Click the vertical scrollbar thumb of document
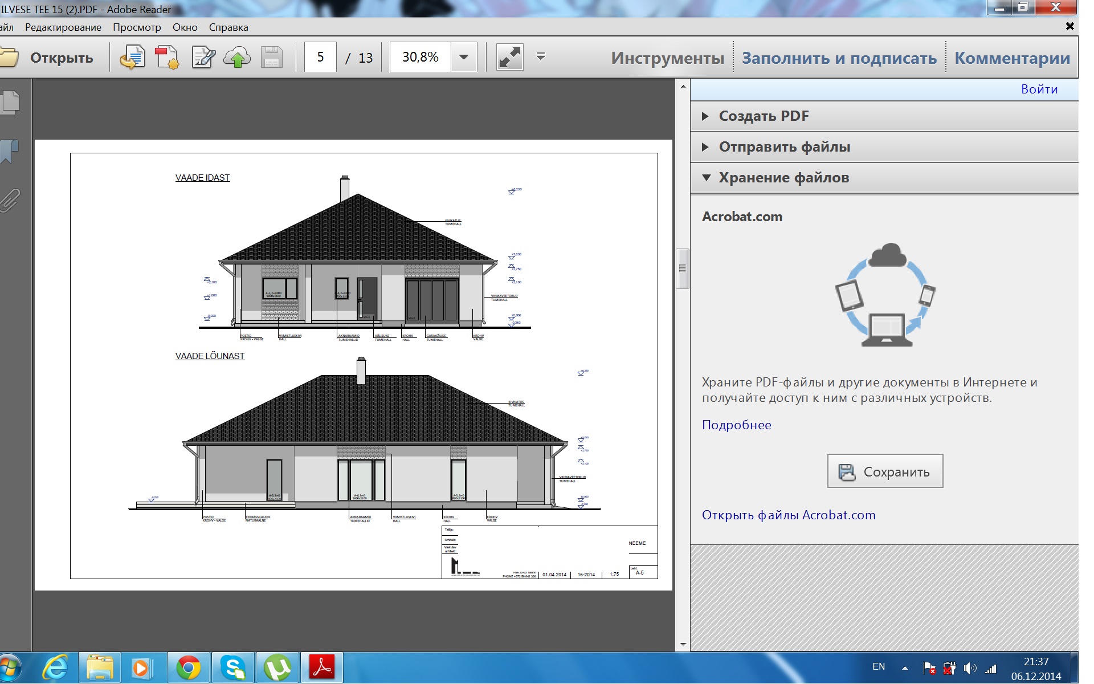The image size is (1094, 684). (683, 268)
